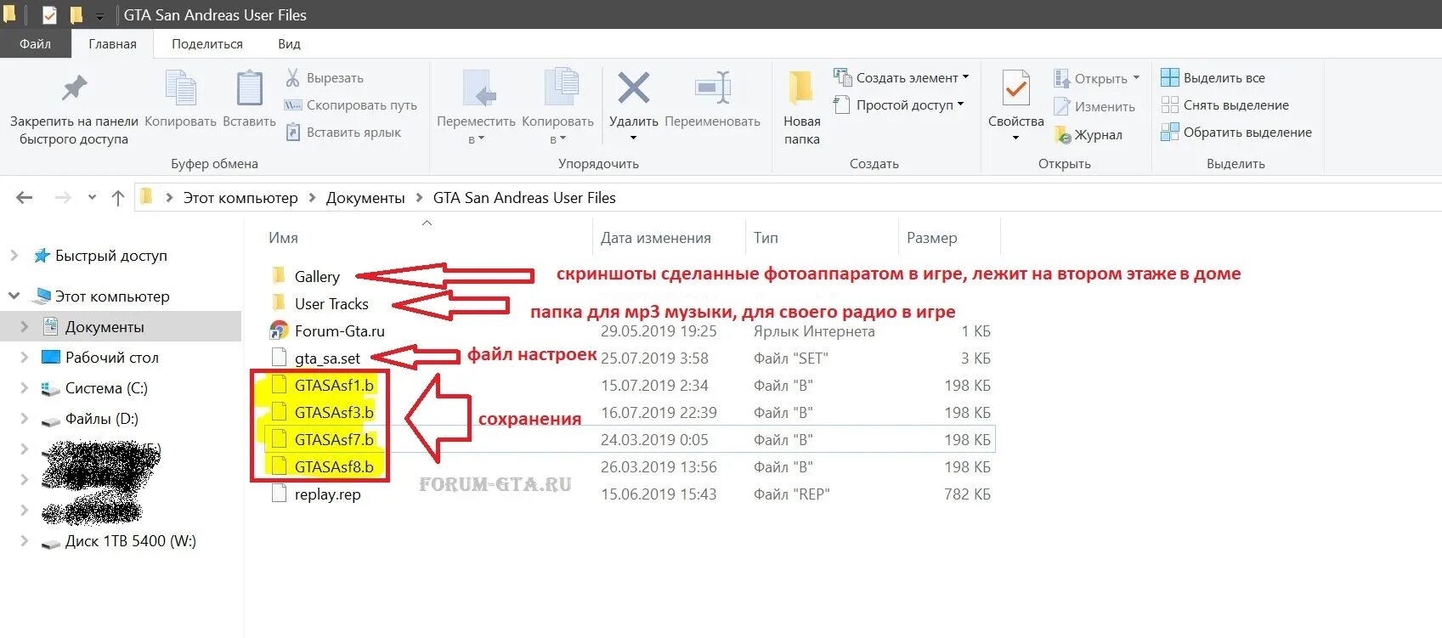Click Properties icon in title bar
The image size is (1442, 638).
(49, 14)
